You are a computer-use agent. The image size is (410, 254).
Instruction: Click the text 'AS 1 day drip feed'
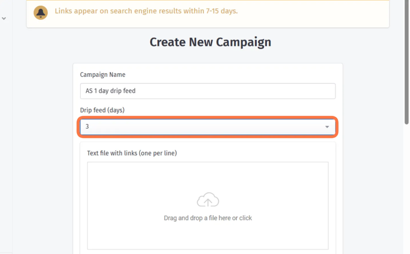[x=111, y=91]
